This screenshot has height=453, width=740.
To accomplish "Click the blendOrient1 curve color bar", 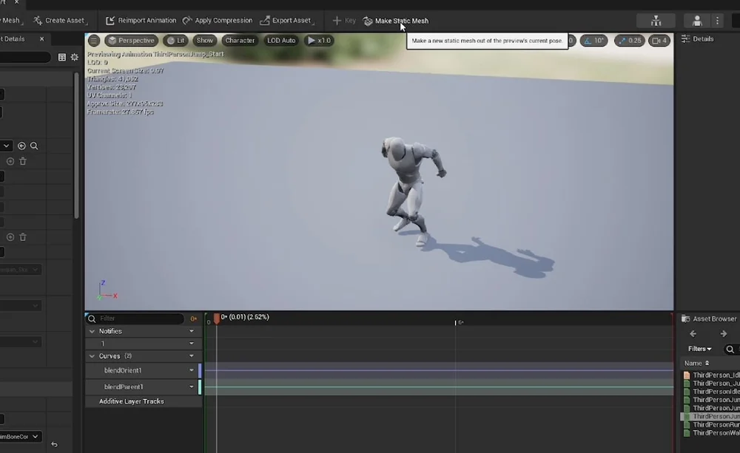I will (x=199, y=370).
